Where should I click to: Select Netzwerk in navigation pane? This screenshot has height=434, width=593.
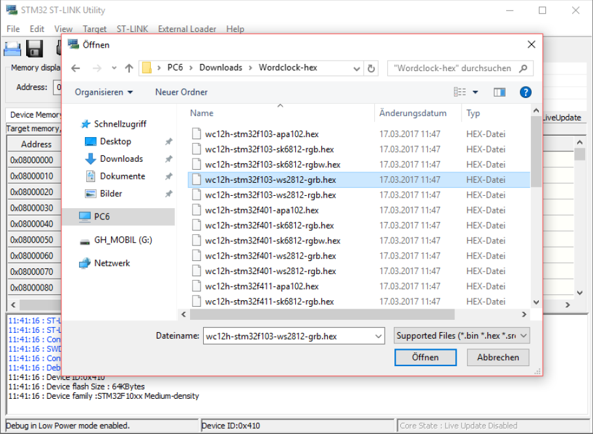pyautogui.click(x=104, y=263)
